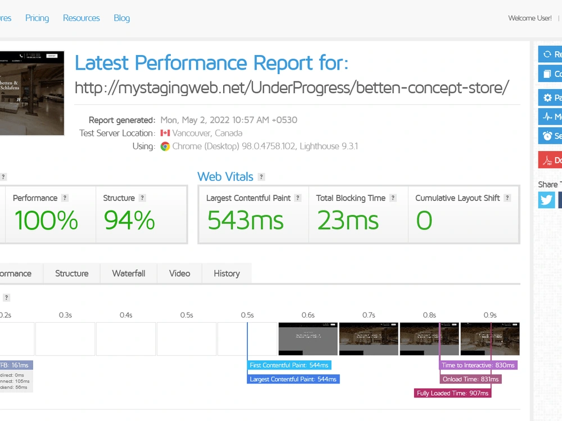Click the Largest Contentful Paint: 544ms marker
562x421 pixels.
coord(293,379)
